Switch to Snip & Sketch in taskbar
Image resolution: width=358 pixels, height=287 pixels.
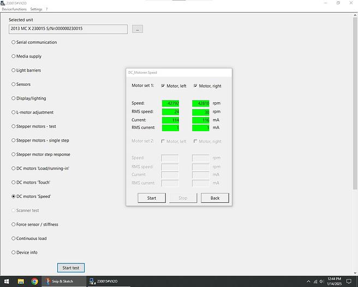(64, 282)
